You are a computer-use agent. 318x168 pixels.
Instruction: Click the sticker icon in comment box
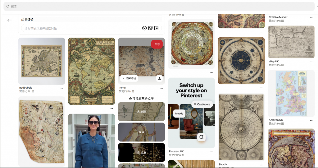tap(150, 28)
